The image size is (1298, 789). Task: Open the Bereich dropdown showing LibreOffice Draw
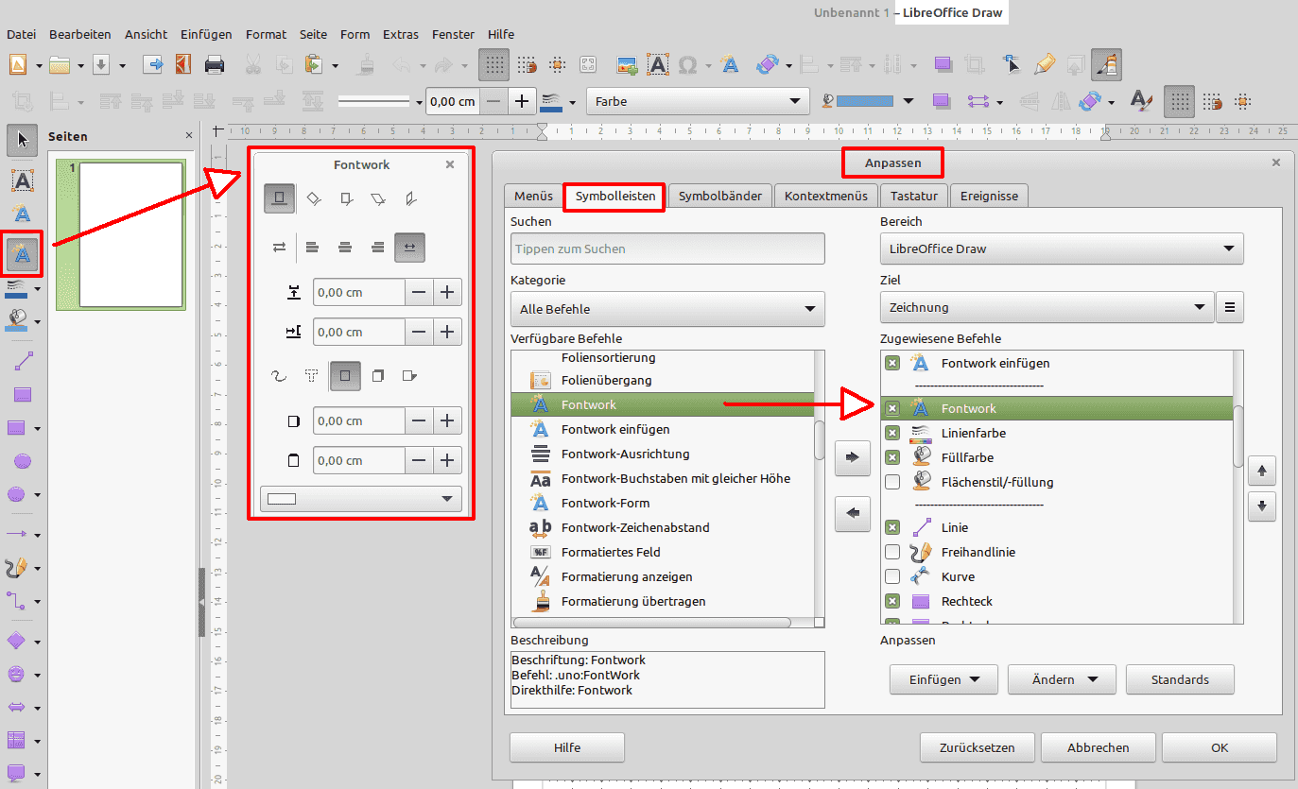click(x=1062, y=249)
